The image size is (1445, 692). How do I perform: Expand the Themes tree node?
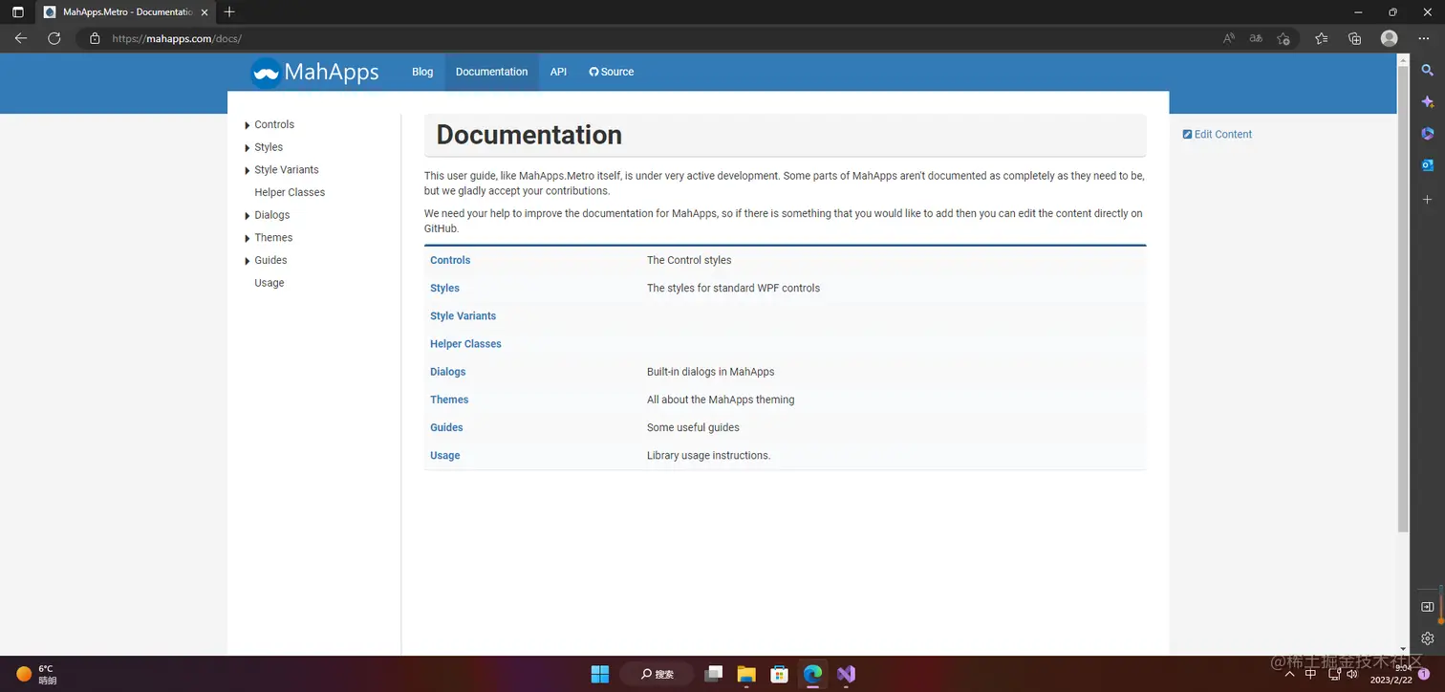pyautogui.click(x=248, y=238)
